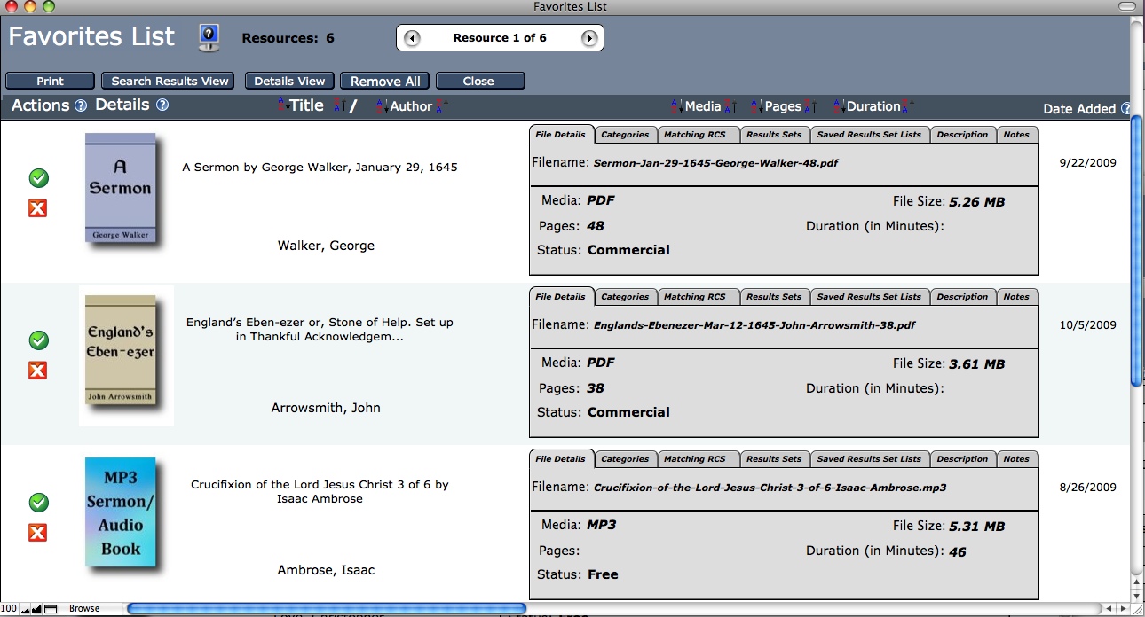Open Description tab for England's Eben-ezer
Viewport: 1145px width, 617px height.
tap(962, 297)
